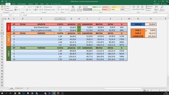This screenshot has width=169, height=95.
Task: Click the Windows Start button
Action: (2, 93)
